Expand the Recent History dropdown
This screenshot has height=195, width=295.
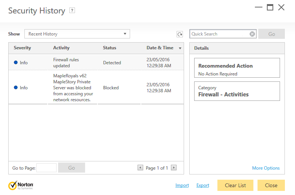tap(77, 34)
